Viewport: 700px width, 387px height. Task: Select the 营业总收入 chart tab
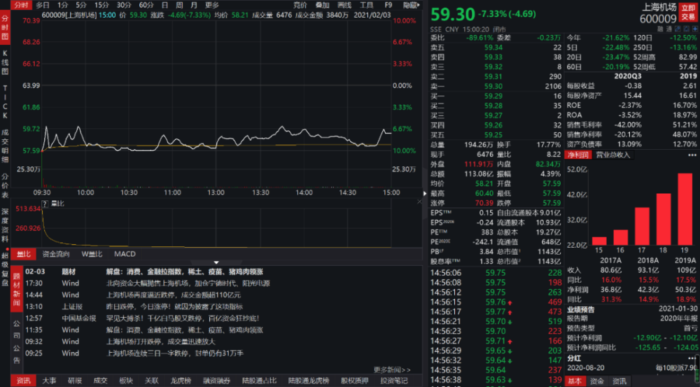click(x=613, y=155)
